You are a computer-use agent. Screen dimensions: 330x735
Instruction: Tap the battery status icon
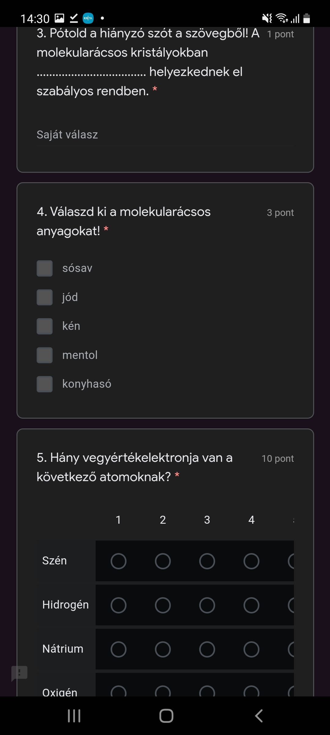point(306,18)
